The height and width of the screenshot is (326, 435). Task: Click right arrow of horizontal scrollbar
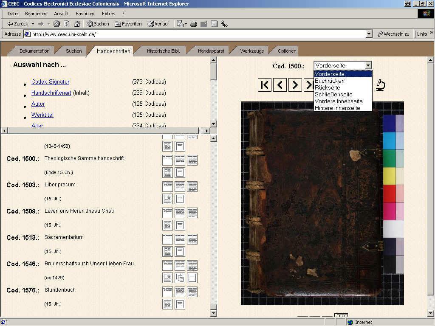pyautogui.click(x=207, y=131)
